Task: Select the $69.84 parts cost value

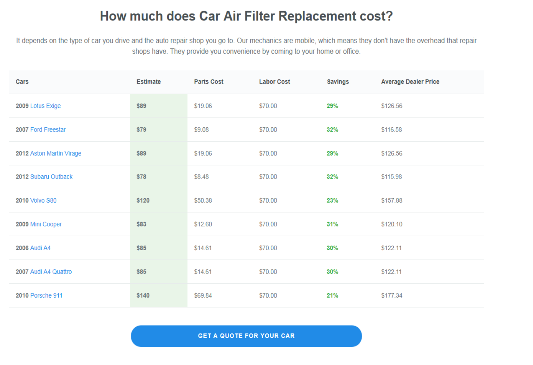Action: coord(203,295)
